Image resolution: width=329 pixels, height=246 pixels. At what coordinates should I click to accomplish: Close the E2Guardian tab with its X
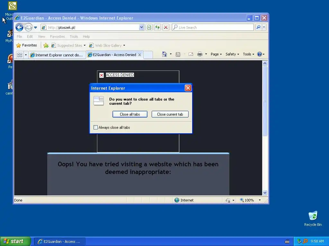[139, 55]
